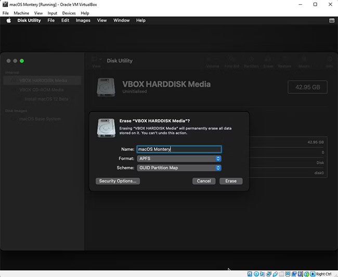The image size is (338, 277).
Task: Click the Erase toolbar icon in Disk Utility
Action: (x=268, y=59)
